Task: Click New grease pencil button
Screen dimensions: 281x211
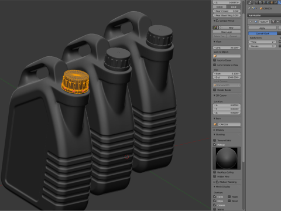Action: 231,28
